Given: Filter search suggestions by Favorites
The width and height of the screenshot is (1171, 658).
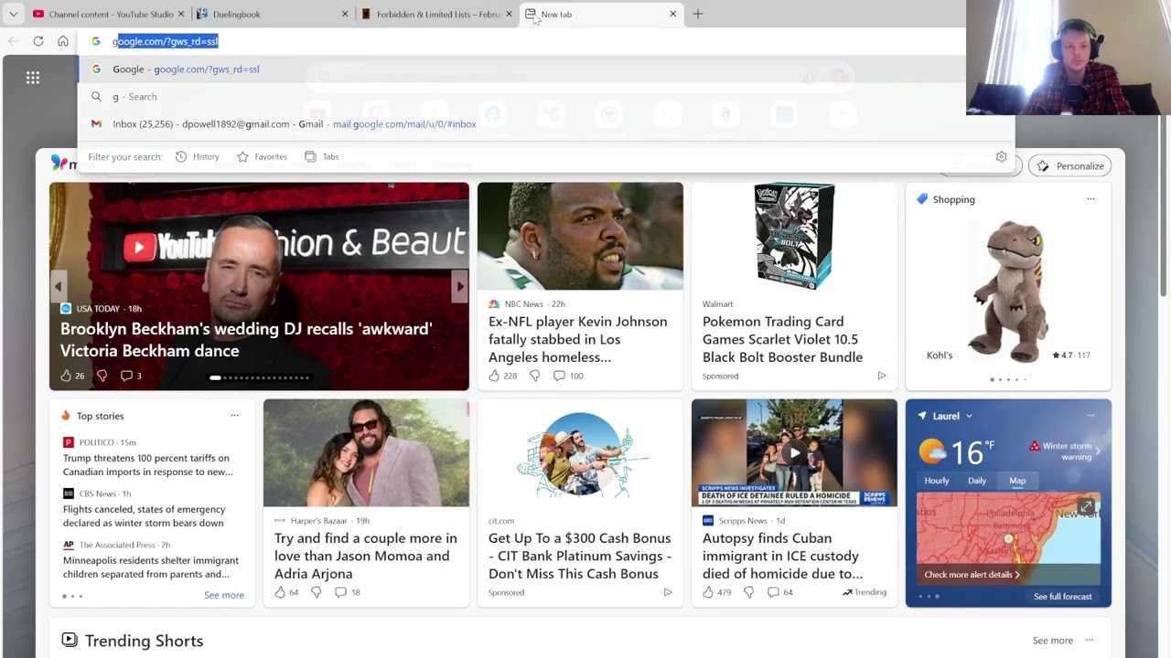Looking at the screenshot, I should click(x=262, y=157).
